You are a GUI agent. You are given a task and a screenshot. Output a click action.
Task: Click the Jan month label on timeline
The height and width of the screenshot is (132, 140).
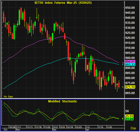[x=87, y=130]
